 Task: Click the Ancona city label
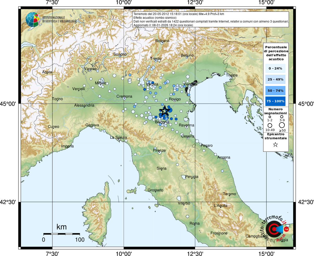(x=224, y=157)
